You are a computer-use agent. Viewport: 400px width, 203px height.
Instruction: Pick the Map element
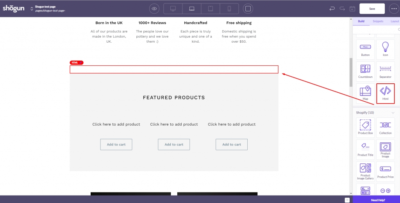point(365,93)
